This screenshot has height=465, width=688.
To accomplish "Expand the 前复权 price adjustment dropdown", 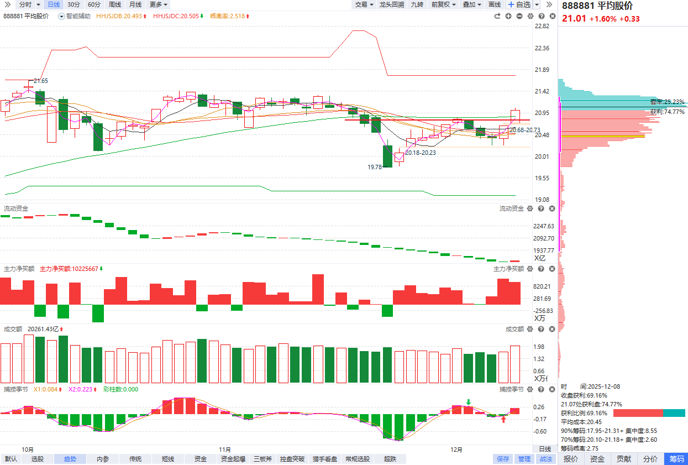I will (443, 4).
